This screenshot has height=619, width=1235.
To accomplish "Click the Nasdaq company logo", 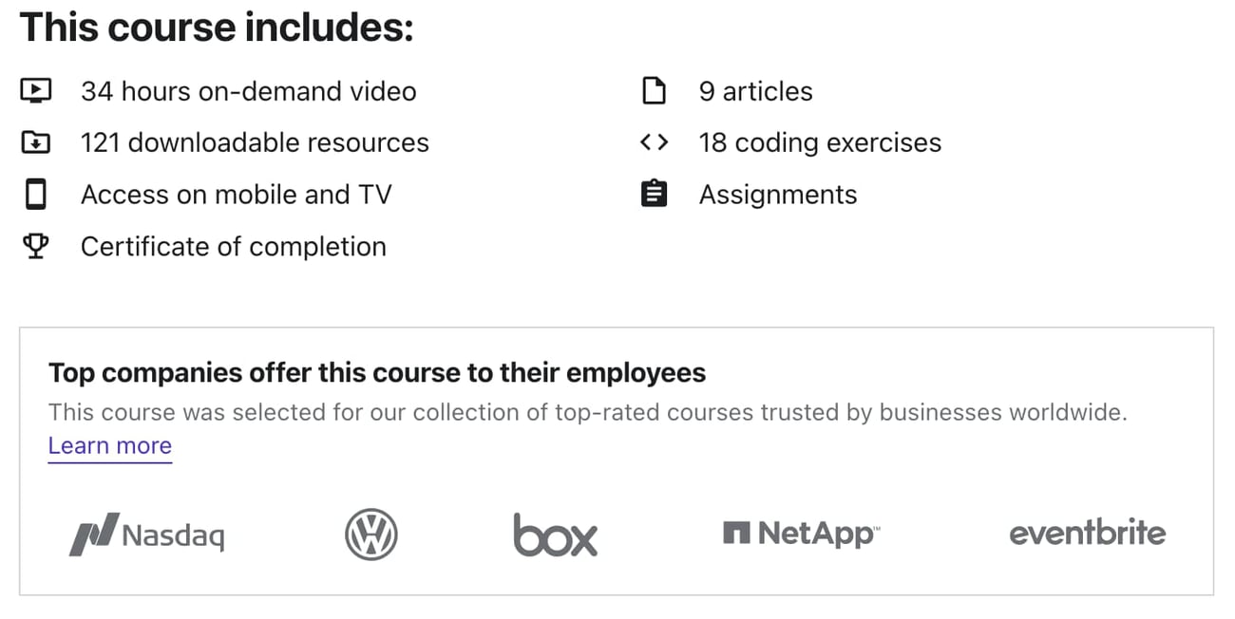I will [145, 534].
